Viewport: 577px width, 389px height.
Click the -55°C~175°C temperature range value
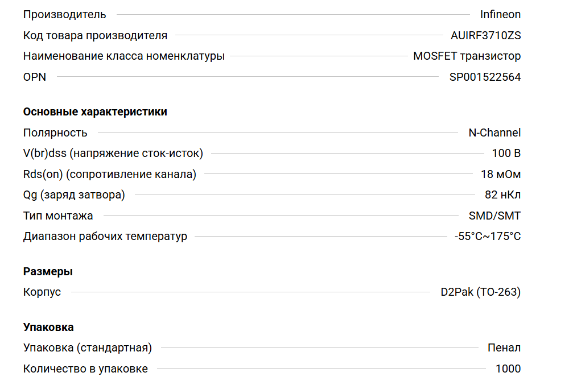coord(488,237)
